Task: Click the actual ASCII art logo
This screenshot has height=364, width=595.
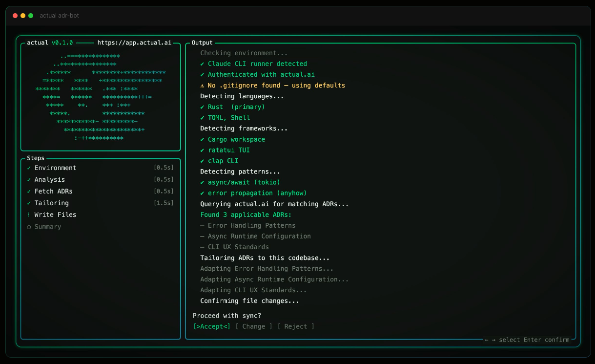Action: click(x=101, y=97)
